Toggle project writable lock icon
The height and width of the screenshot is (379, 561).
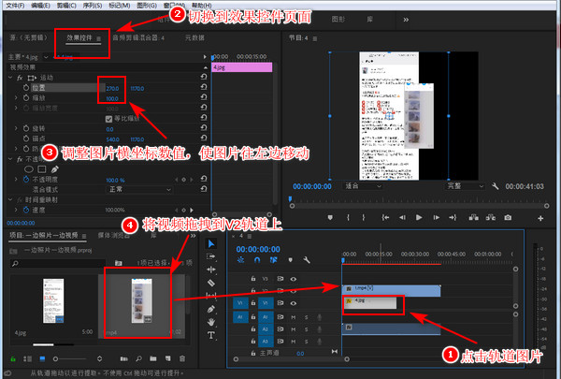tap(13, 358)
